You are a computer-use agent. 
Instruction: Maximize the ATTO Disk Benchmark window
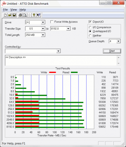pyautogui.click(x=109, y=3)
